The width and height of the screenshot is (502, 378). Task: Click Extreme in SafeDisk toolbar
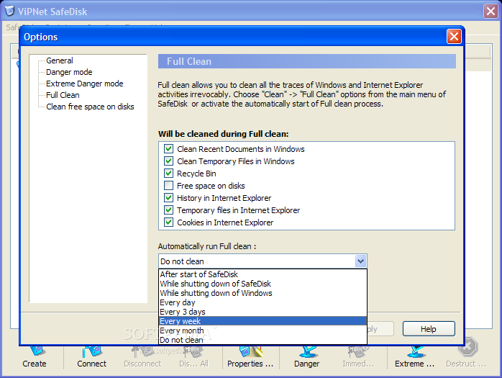click(414, 358)
